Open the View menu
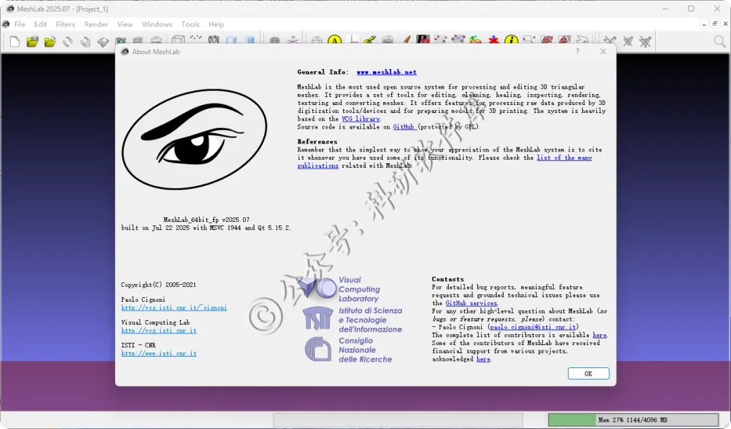Screen dimensions: 731x429 click(125, 24)
